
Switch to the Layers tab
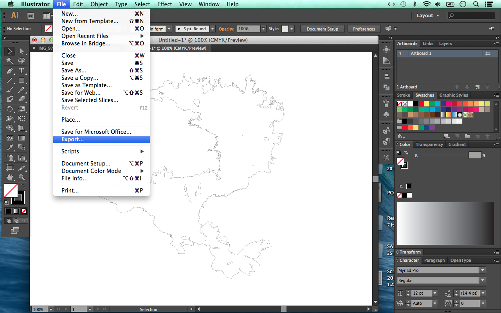coord(445,43)
